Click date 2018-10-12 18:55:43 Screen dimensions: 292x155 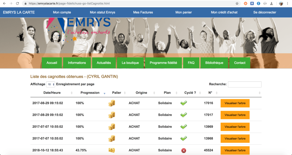click(x=48, y=150)
